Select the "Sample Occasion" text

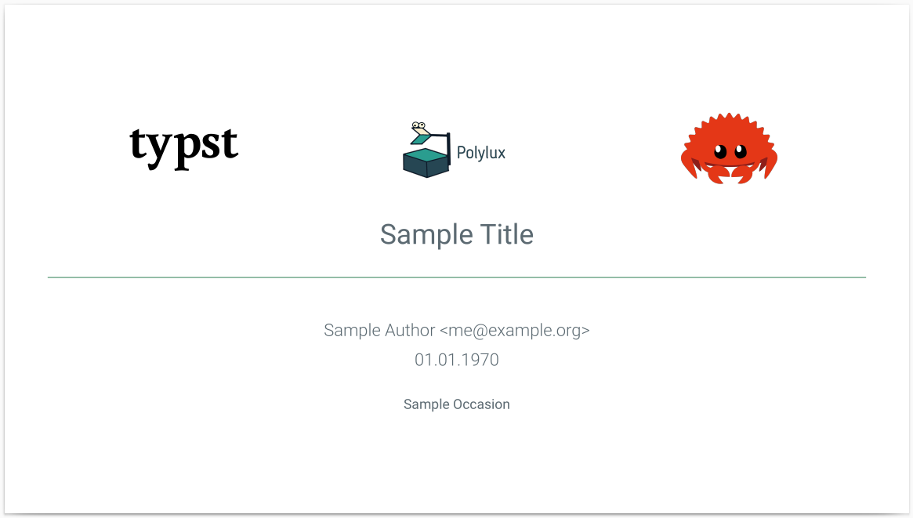pyautogui.click(x=457, y=404)
